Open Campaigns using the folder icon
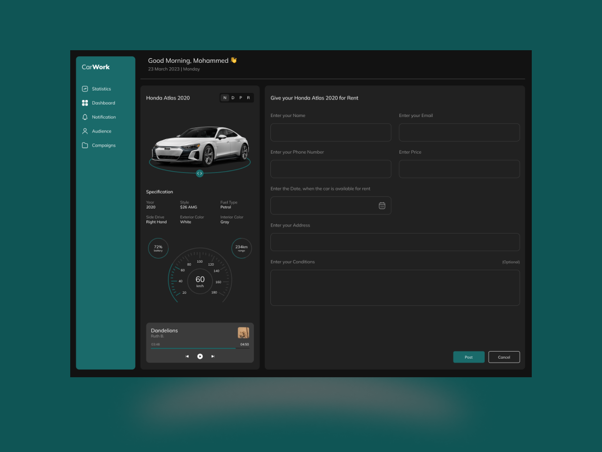602x452 pixels. [85, 145]
